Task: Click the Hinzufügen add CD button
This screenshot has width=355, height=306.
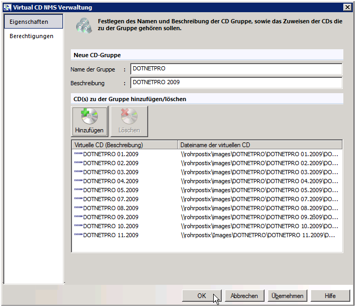Action: tap(89, 121)
